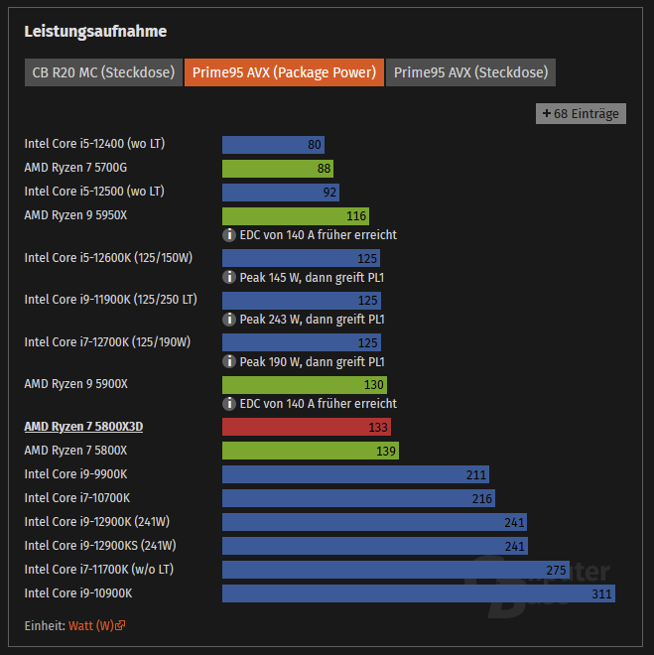The width and height of the screenshot is (654, 655).
Task: Click label Intel Core i7-12700K (125/190W)
Action: (107, 342)
